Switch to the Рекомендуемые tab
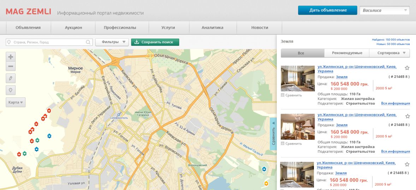The width and height of the screenshot is (416, 190). 347,53
